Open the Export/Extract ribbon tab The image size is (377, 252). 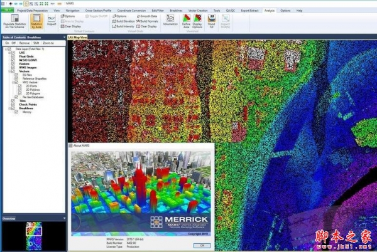(249, 11)
